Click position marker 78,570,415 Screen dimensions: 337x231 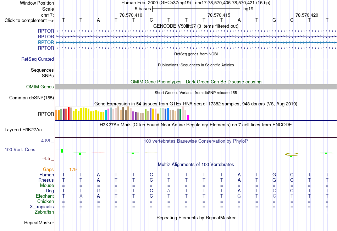219,15
